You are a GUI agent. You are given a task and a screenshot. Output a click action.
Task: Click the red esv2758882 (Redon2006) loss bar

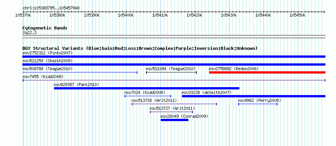267,72
